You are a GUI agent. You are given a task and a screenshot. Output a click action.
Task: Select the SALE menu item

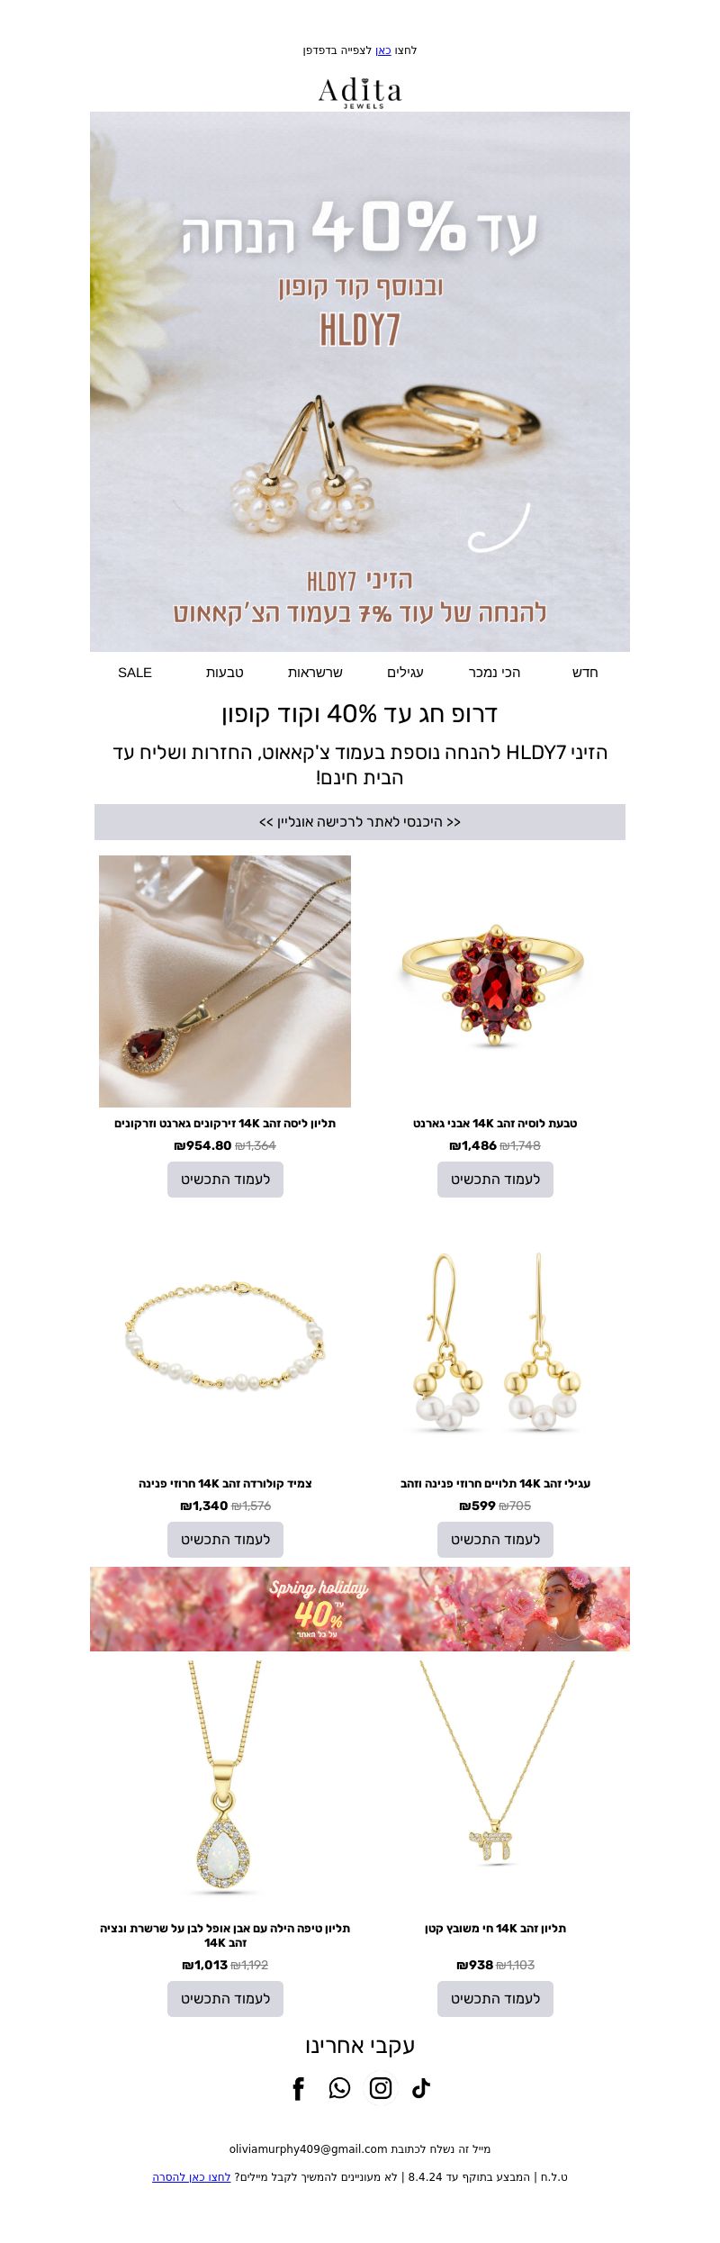[135, 673]
